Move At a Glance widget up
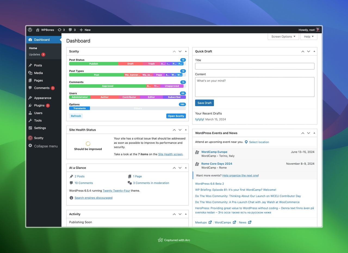Screen dimensions: 348x253 174,168
